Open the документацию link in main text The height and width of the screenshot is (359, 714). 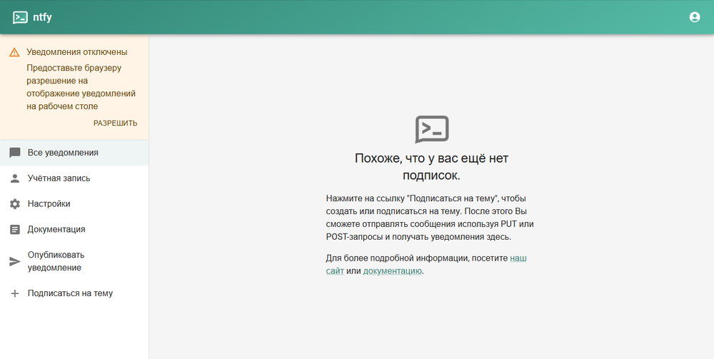coord(392,271)
